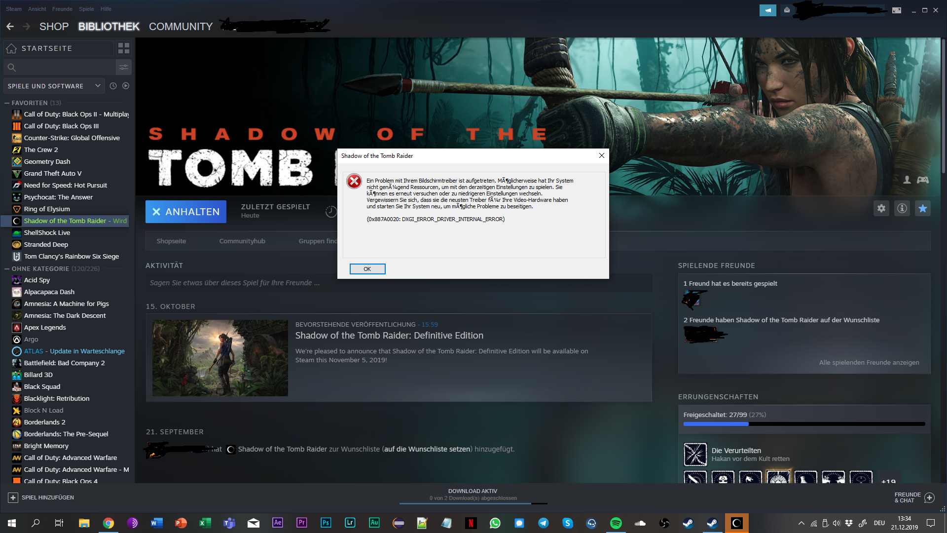Click the Anhalten button
The width and height of the screenshot is (947, 533).
click(x=185, y=212)
